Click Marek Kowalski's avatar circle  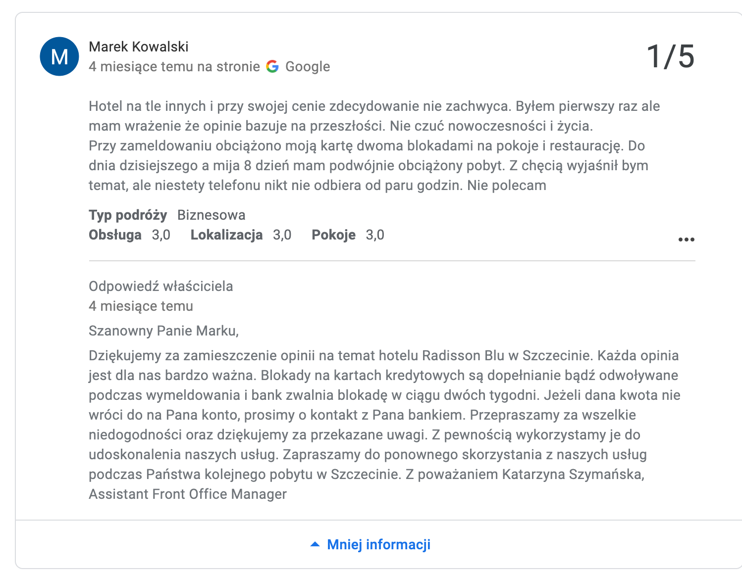(x=59, y=56)
